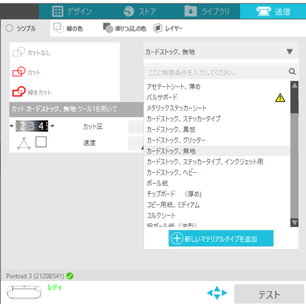Switch to the 線の色 tab
This screenshot has height=304, width=306.
click(x=68, y=28)
